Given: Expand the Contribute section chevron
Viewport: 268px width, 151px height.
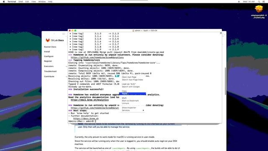Looking at the screenshot, I should (66, 76).
